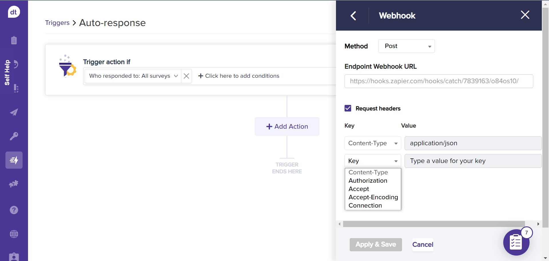The width and height of the screenshot is (549, 261).
Task: Choose Accept-Encoding from the key list
Action: (x=373, y=197)
